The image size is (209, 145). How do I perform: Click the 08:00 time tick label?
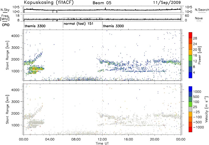76,140
